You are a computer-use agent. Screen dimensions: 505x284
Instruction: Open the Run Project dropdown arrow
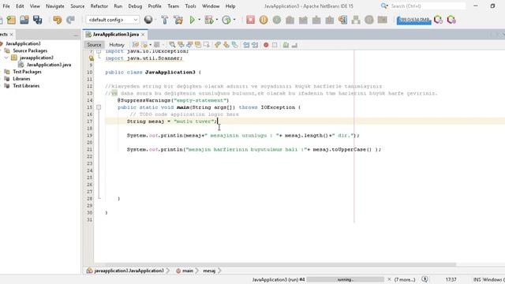pos(200,20)
